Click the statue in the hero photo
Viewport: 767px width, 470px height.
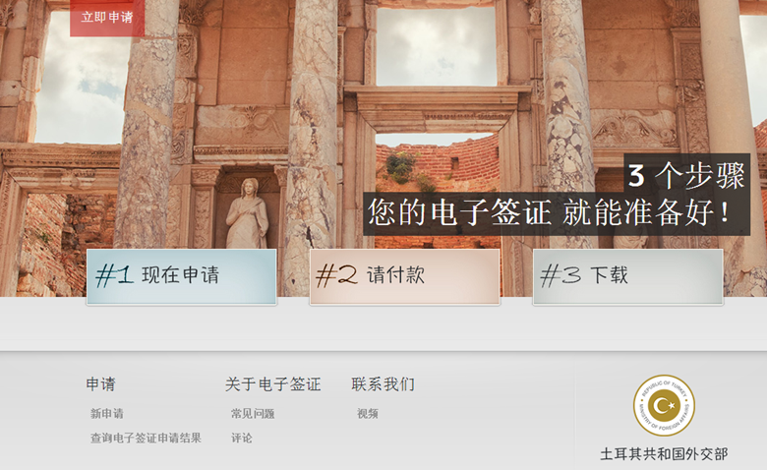click(x=248, y=213)
